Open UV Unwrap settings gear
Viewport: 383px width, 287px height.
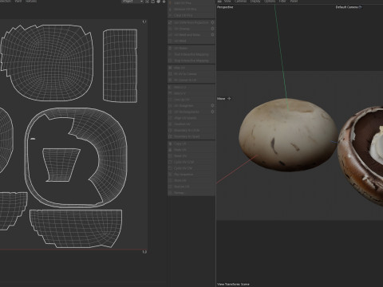point(212,29)
